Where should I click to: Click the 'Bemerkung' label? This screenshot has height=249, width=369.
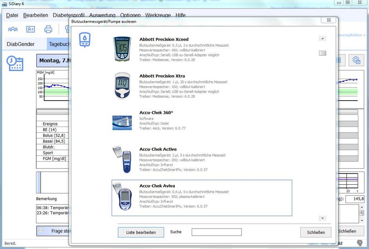(46, 199)
